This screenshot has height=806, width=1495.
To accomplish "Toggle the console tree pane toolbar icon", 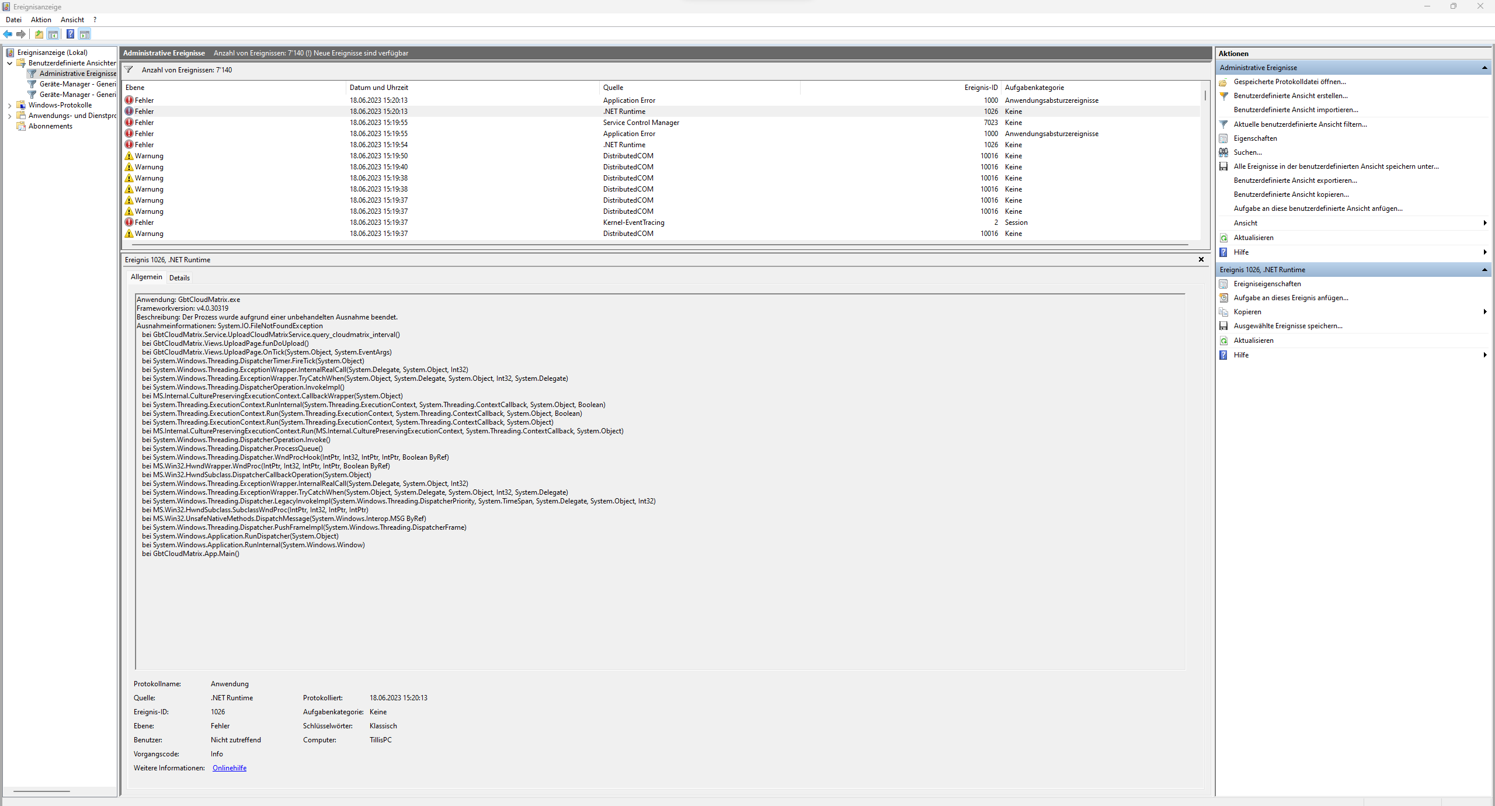I will (x=53, y=34).
